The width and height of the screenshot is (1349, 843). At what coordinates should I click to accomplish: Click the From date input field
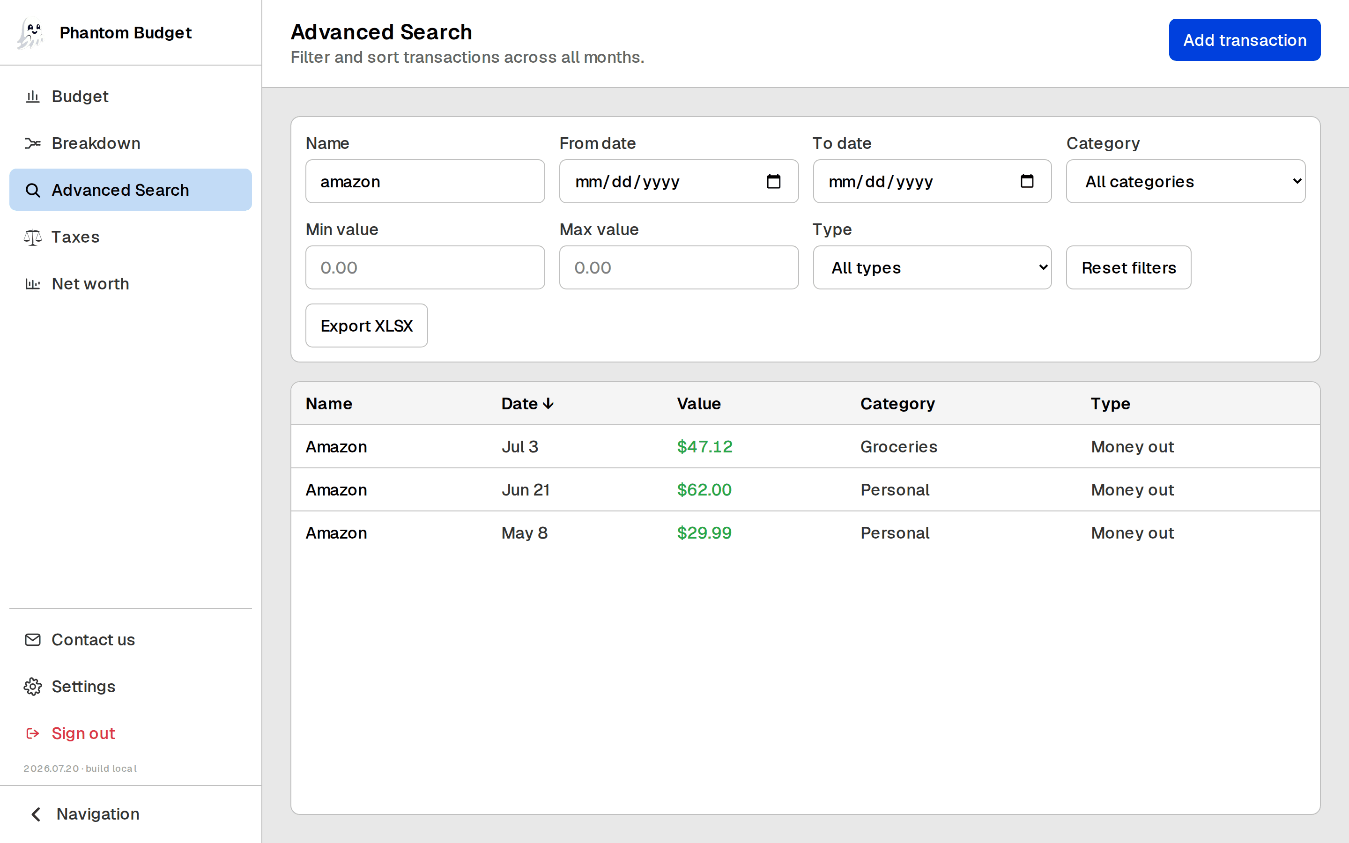pyautogui.click(x=679, y=181)
